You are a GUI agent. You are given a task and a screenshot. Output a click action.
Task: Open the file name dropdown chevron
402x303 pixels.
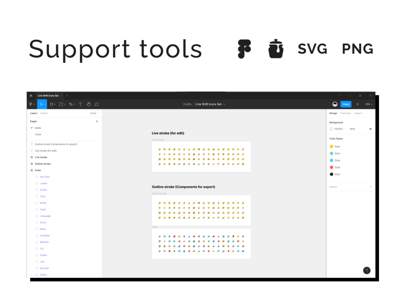click(x=224, y=105)
